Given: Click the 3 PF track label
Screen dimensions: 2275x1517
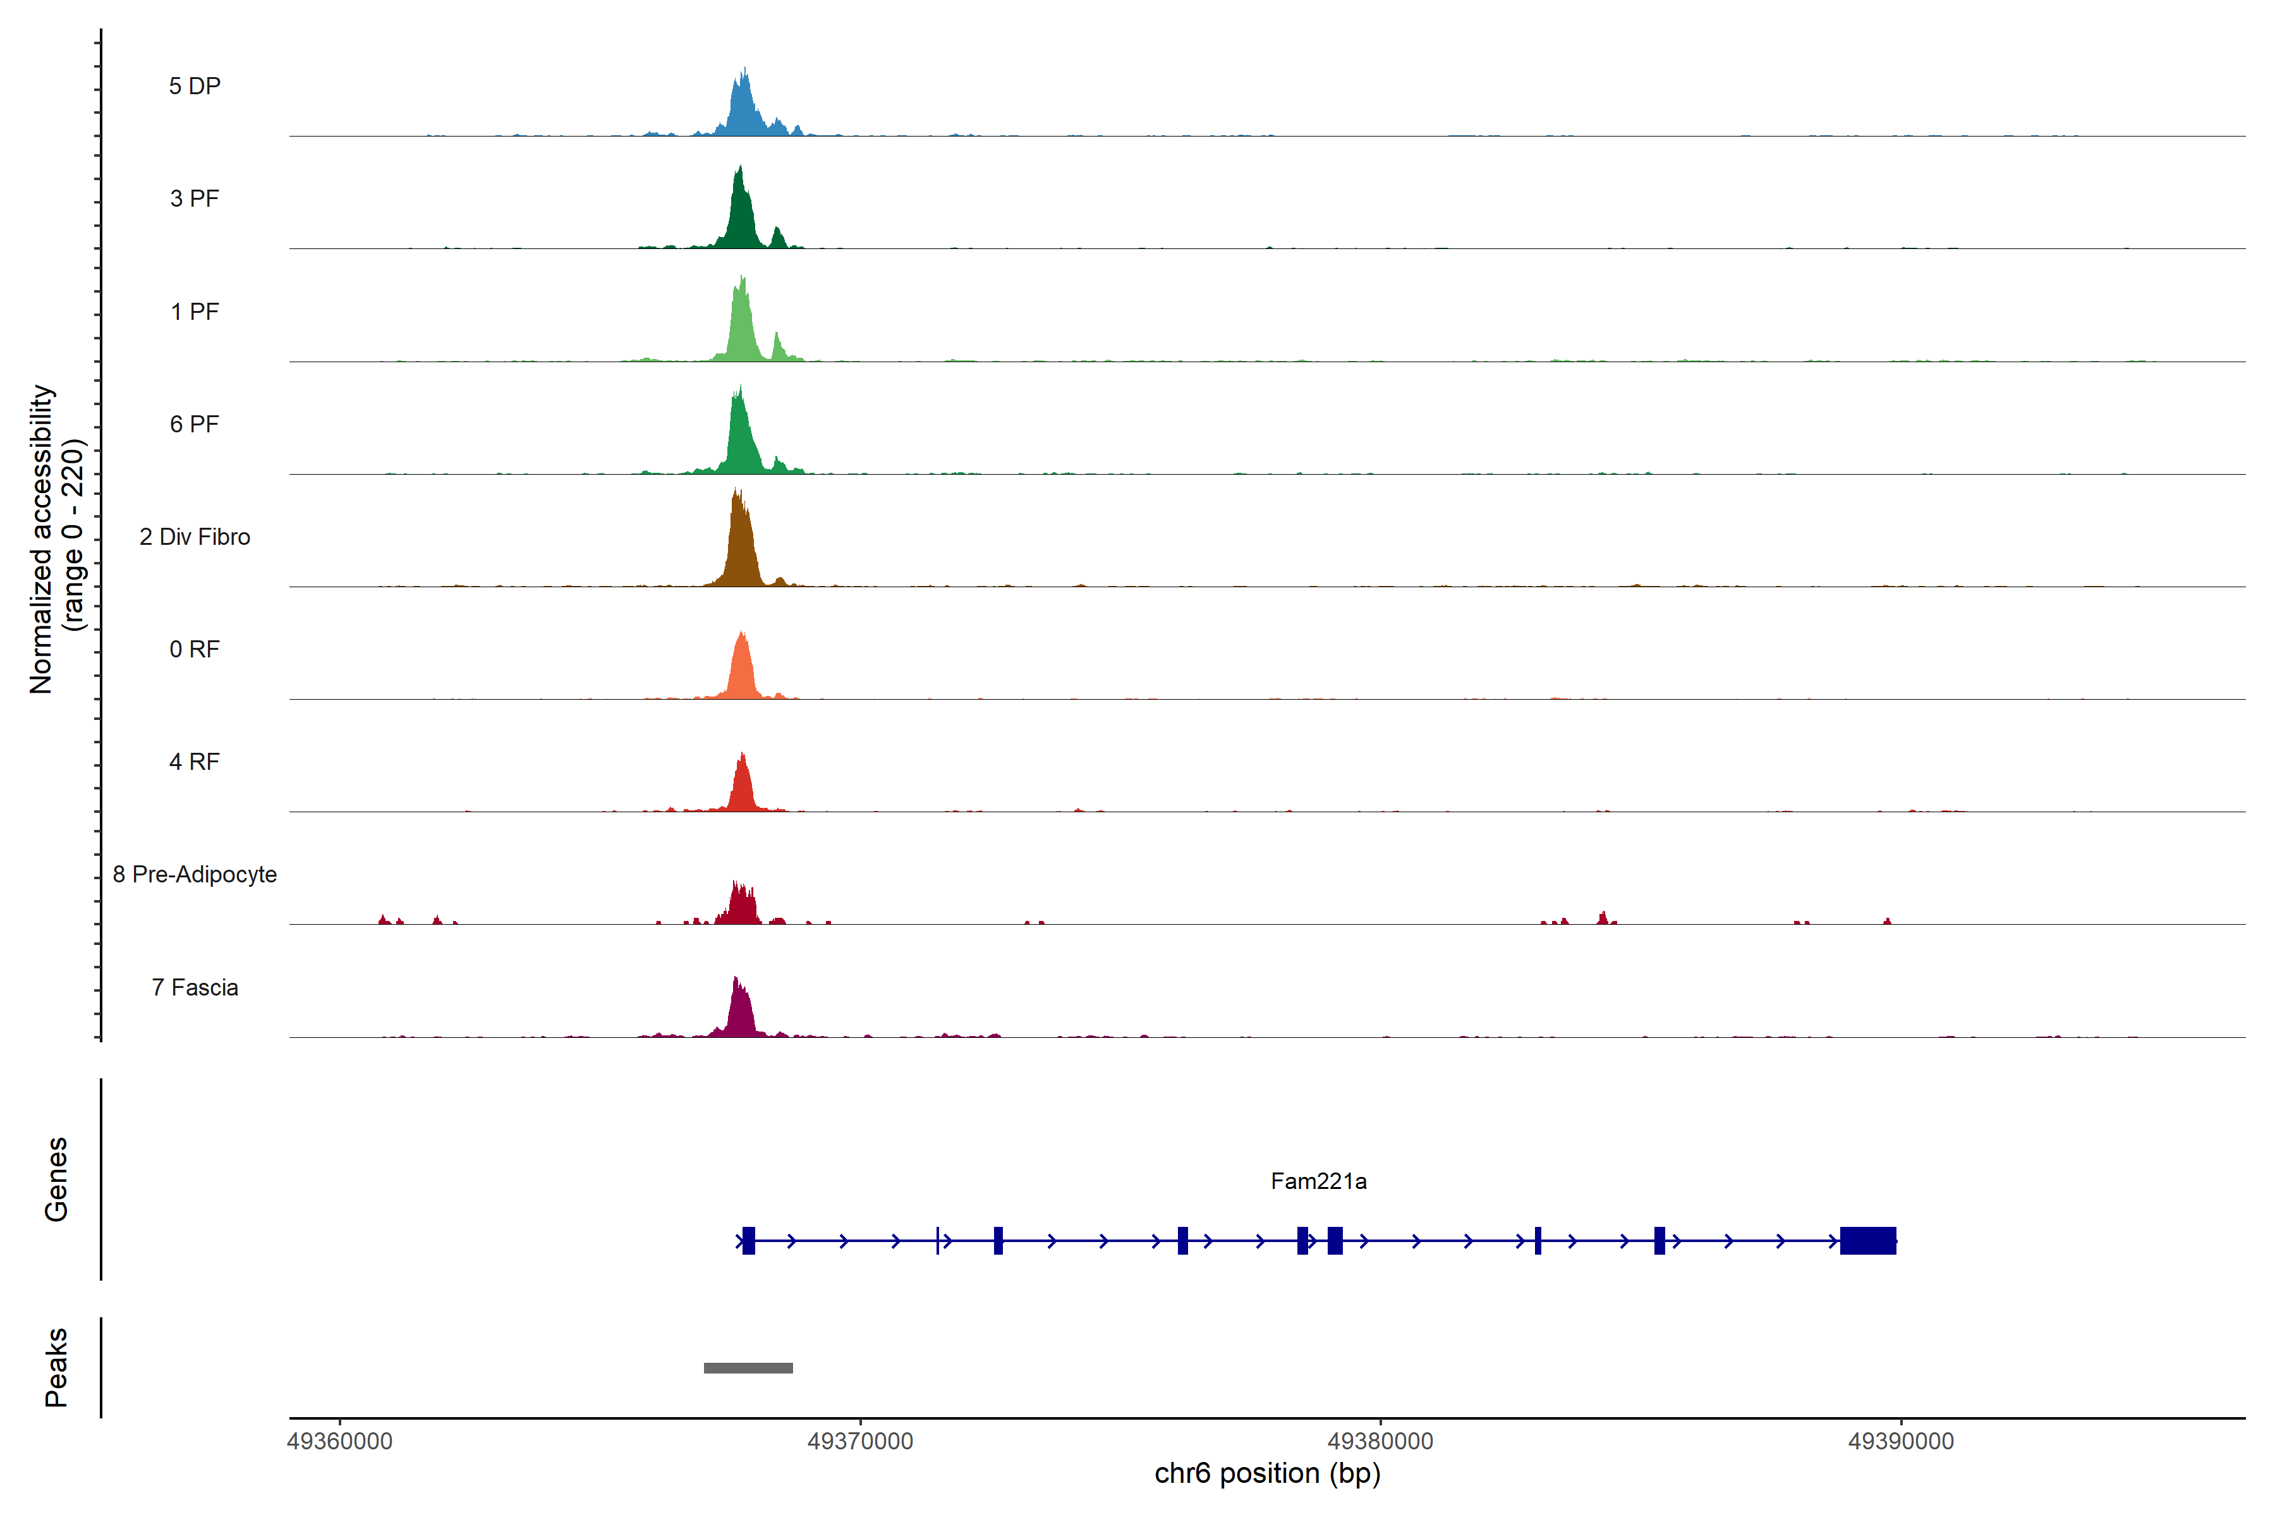Looking at the screenshot, I should pyautogui.click(x=195, y=198).
